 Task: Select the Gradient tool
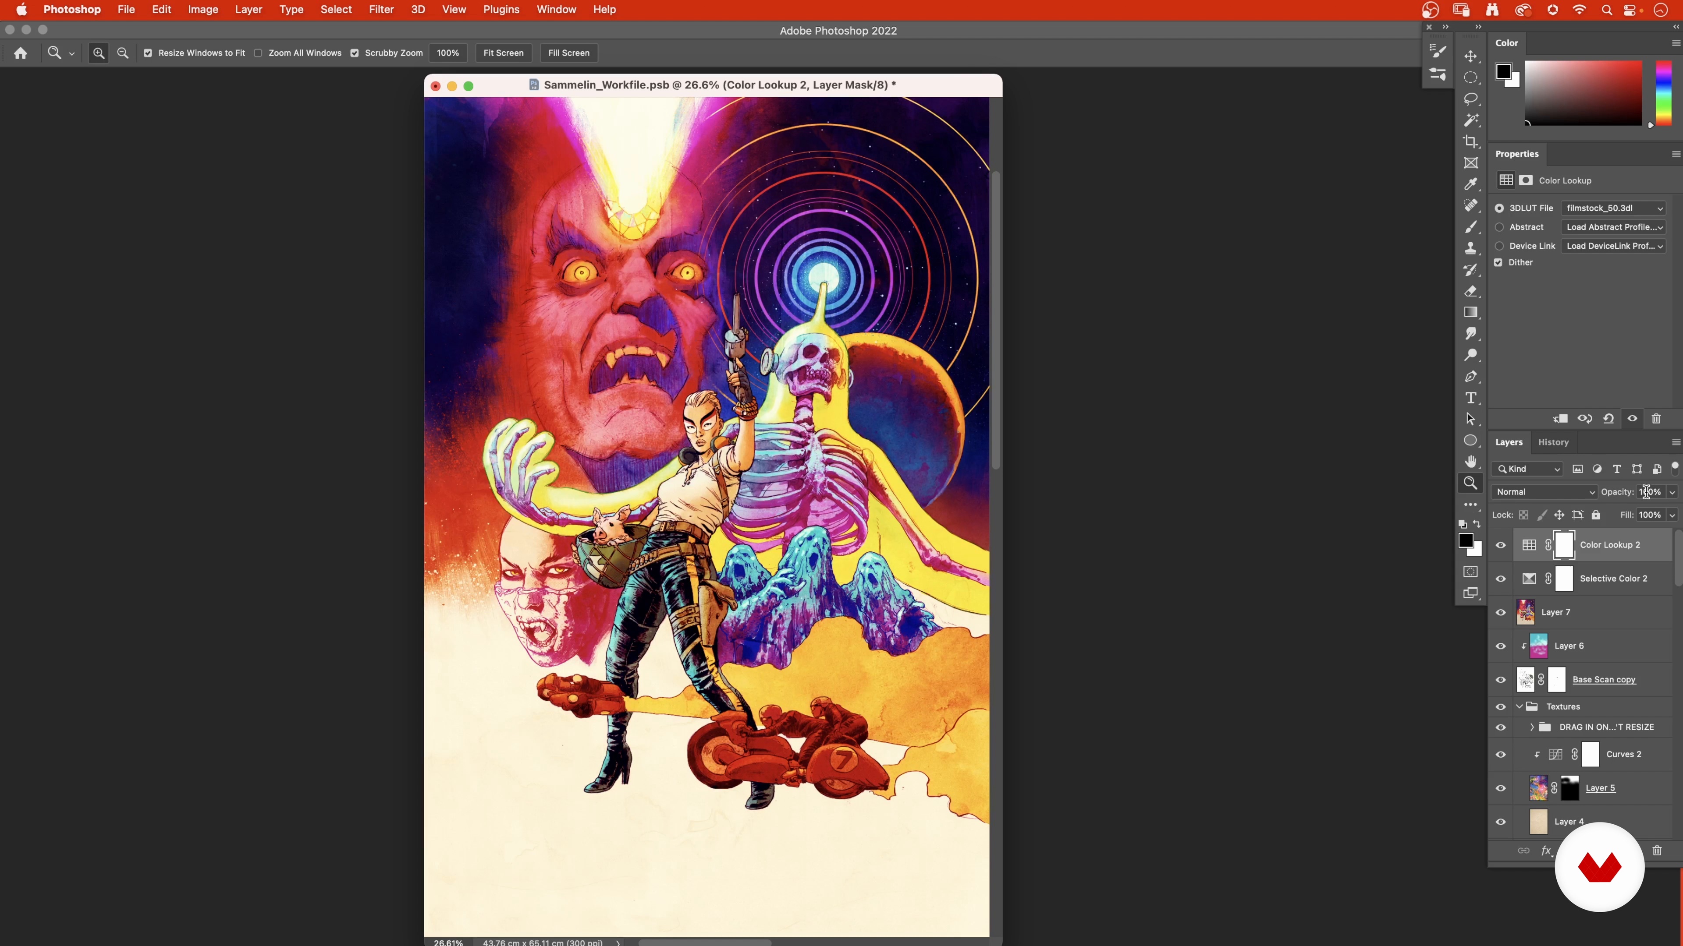(x=1471, y=313)
